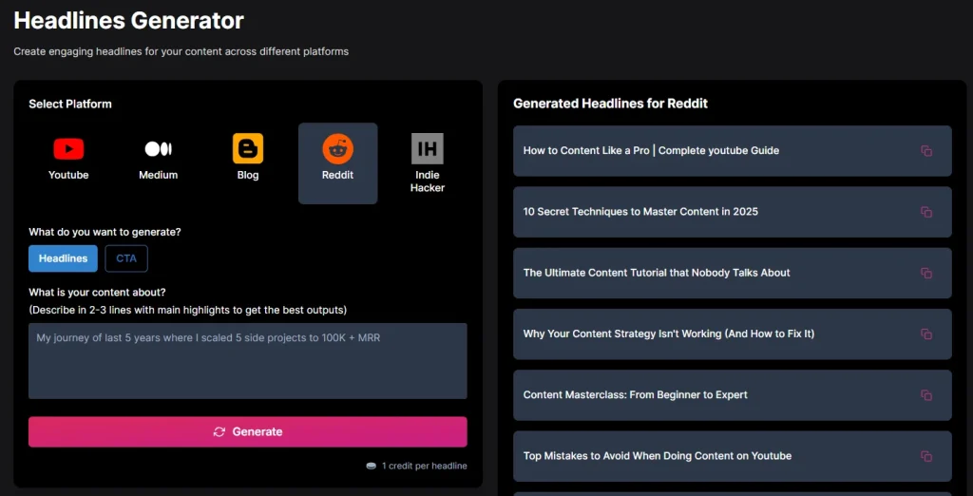This screenshot has width=973, height=496.
Task: Click the 'Content Masterclass: From Beginner to Expert' text
Action: pos(635,395)
